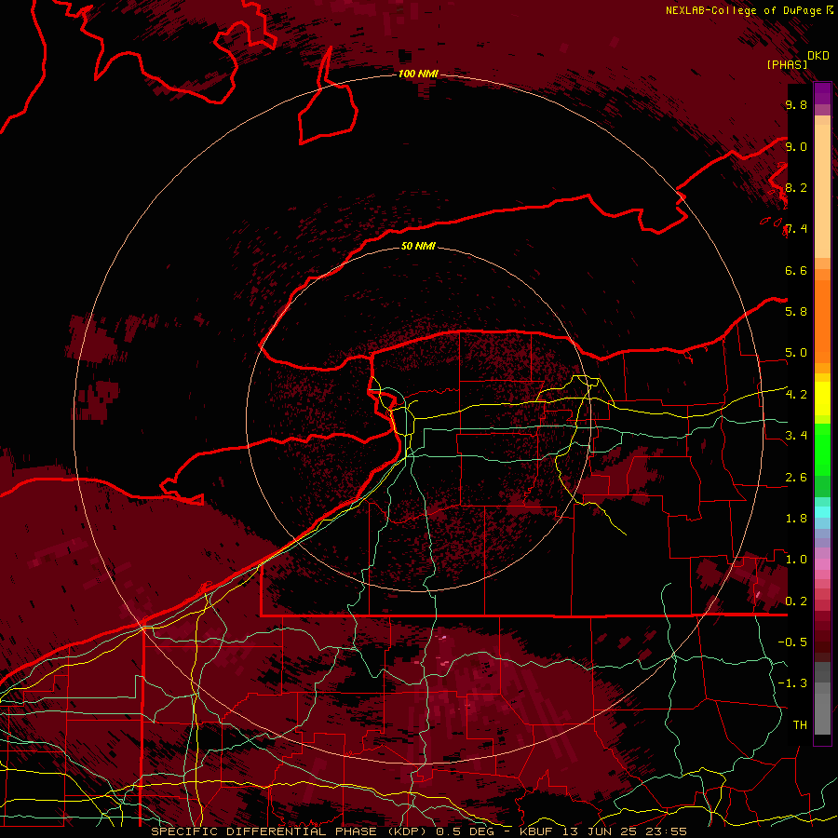Screen dimensions: 838x838
Task: Select the 3.4 value on the legend
Action: pos(796,435)
